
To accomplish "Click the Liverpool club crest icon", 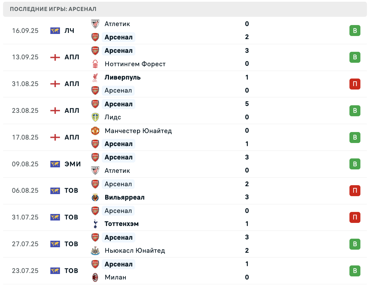I will 95,77.
